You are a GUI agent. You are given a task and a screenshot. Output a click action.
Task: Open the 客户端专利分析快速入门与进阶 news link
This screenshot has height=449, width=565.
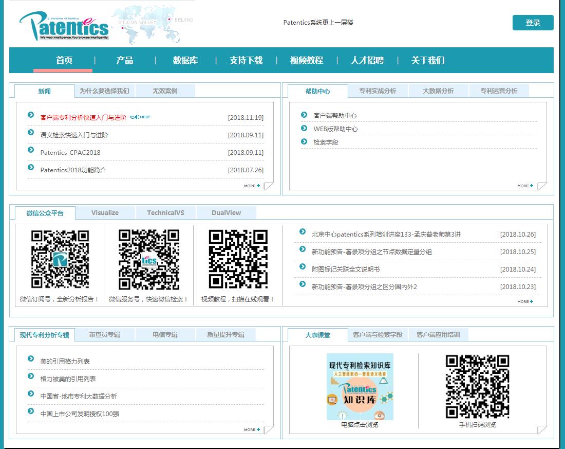(83, 117)
